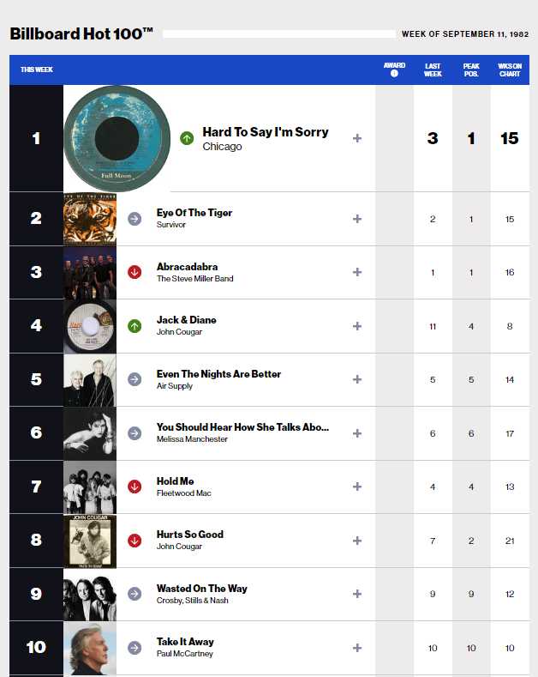
Task: Click the Wks On Chart column header
Action: click(x=510, y=70)
